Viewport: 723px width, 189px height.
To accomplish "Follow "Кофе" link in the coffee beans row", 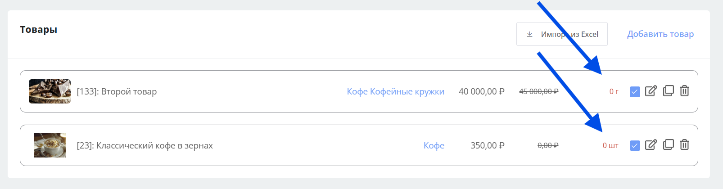I will coord(434,145).
